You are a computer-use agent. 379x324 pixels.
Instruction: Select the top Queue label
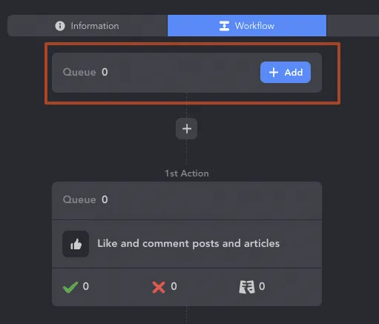coord(79,72)
